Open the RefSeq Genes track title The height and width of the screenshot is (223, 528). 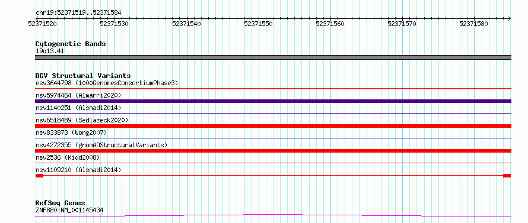tap(61, 203)
